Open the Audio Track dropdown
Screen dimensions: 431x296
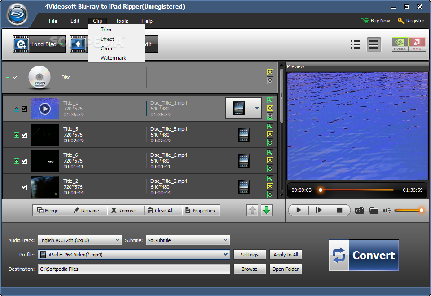click(x=117, y=240)
